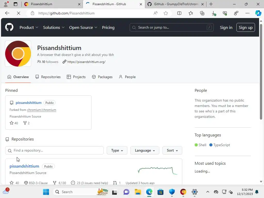
Task: Click Find a repository input field
Action: [54, 150]
